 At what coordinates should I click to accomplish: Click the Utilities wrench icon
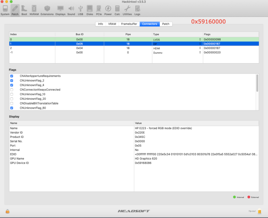click(127, 9)
